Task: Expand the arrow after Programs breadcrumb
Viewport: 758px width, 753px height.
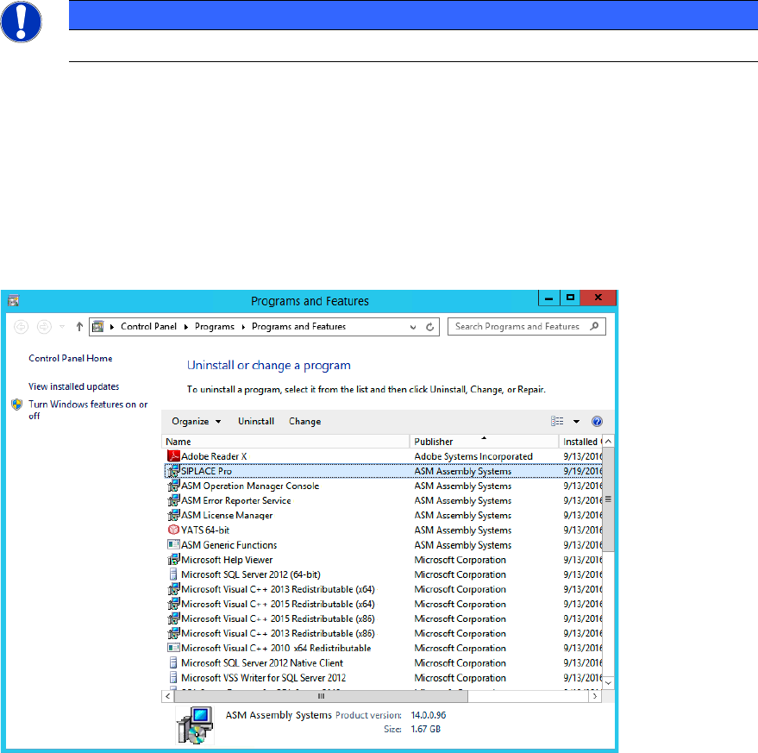Action: pos(243,327)
